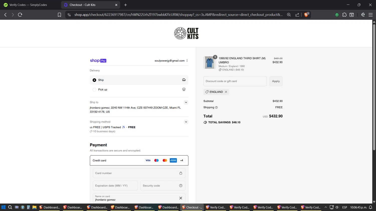376x211 pixels.
Task: Open Windows taskbar search
Action: (x=10, y=207)
